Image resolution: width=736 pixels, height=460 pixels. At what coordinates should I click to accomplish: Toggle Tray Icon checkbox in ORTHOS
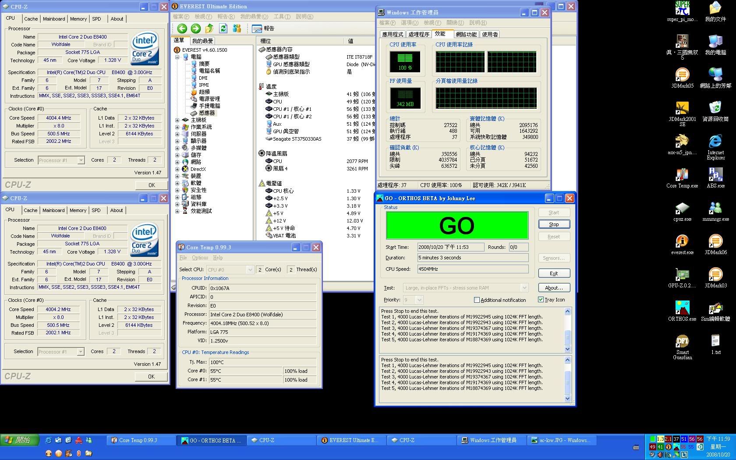click(x=541, y=300)
